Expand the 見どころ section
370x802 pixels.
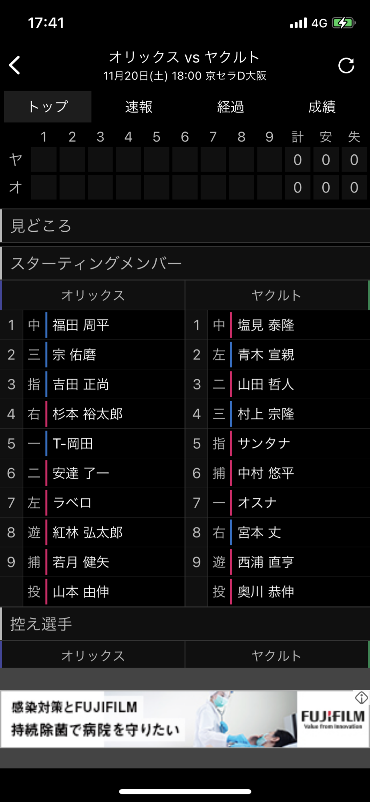click(185, 226)
